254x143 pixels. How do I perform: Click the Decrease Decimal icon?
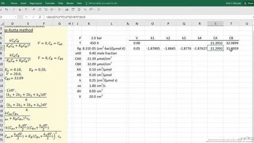tap(46, 10)
